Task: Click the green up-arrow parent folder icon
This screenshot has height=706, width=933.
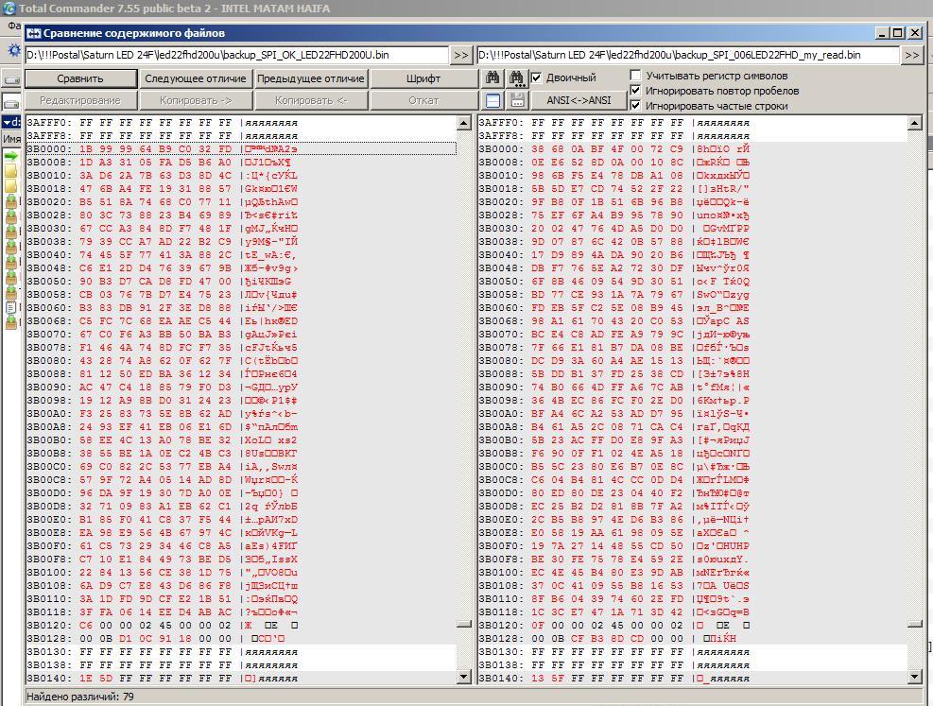Action: (11, 156)
